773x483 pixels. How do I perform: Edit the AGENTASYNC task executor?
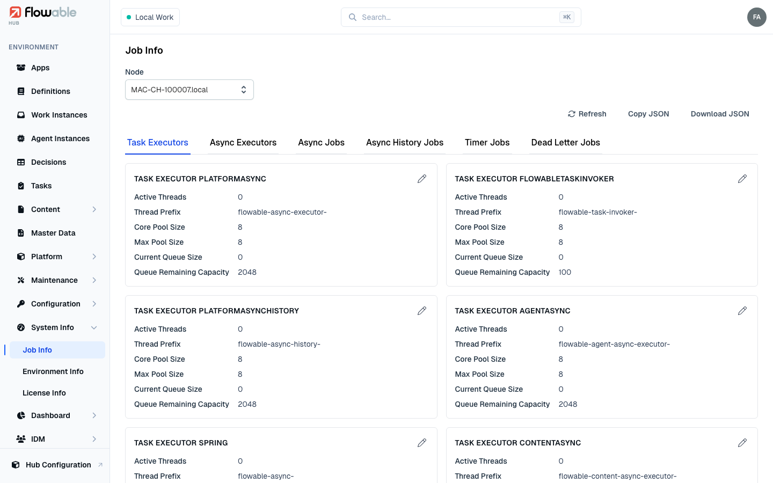point(742,311)
